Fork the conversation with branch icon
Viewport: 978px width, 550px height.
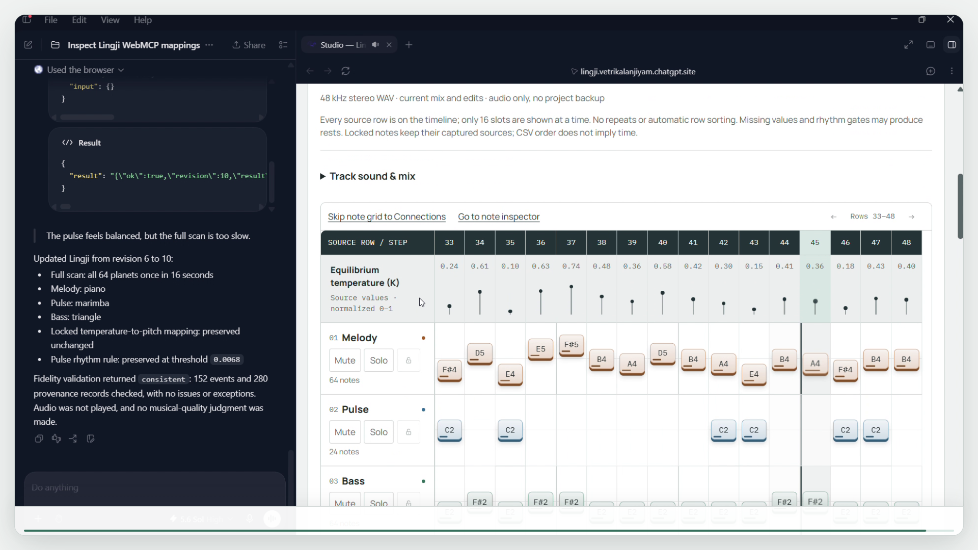pyautogui.click(x=73, y=438)
